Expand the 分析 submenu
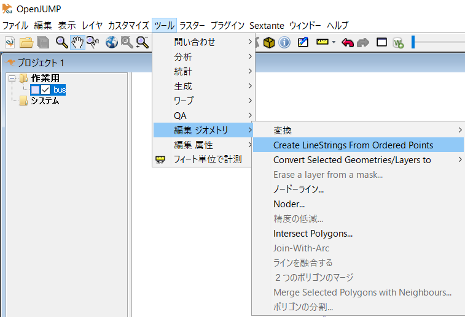 pos(203,56)
